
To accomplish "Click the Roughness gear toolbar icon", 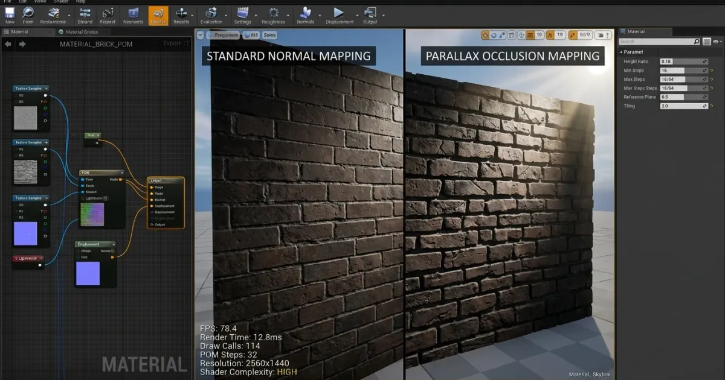I will pos(273,13).
